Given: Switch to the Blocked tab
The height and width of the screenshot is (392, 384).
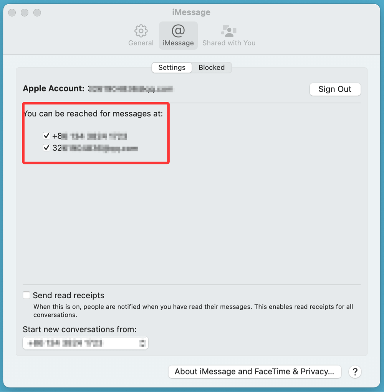Looking at the screenshot, I should [212, 67].
